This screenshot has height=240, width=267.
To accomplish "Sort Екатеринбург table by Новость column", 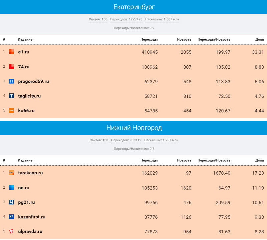I will [x=184, y=39].
